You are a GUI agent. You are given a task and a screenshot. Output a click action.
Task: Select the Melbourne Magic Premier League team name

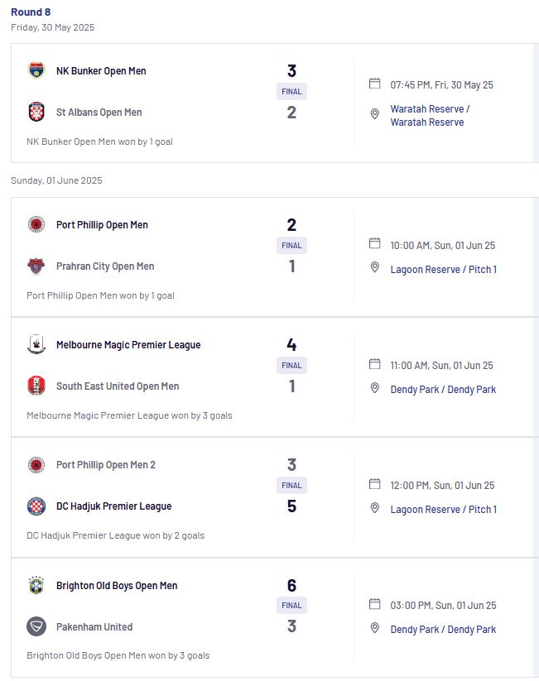click(x=128, y=345)
